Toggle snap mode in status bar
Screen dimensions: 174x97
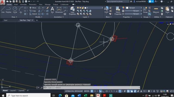pyautogui.click(x=95, y=91)
